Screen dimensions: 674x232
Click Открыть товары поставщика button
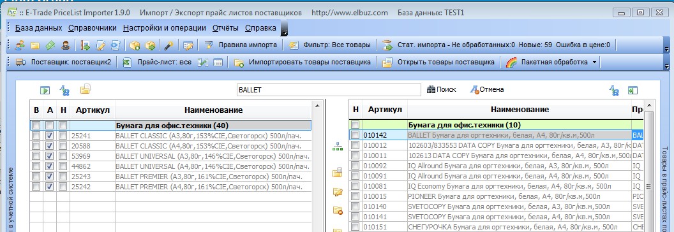[x=438, y=62]
